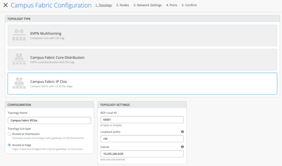Click the Topology Name input field

click(x=49, y=120)
